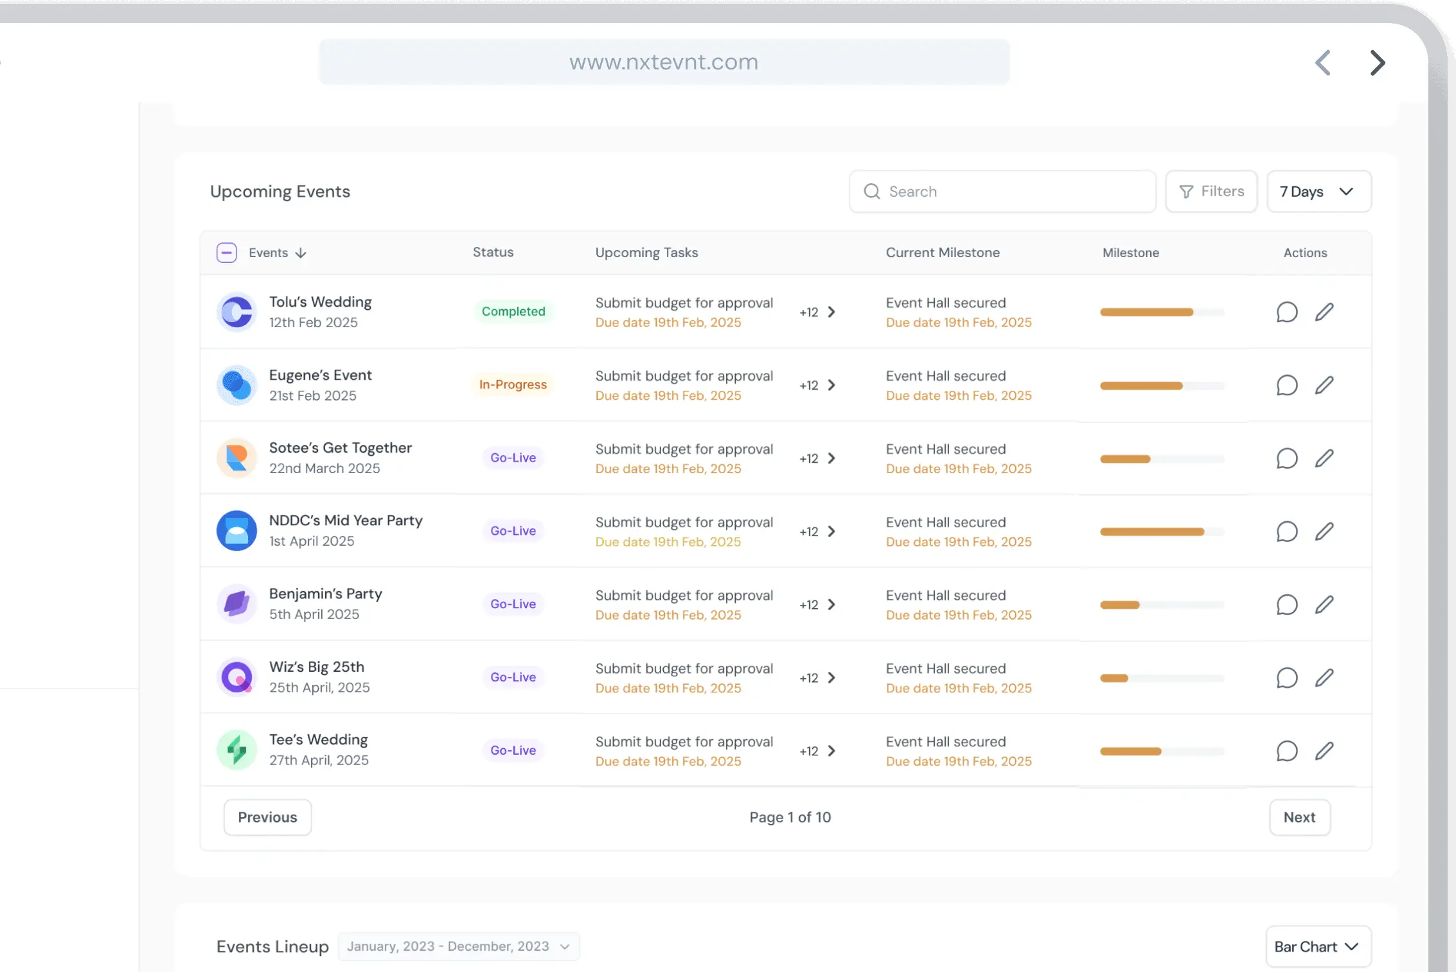Click NDDC's Mid Year Party avatar

pyautogui.click(x=236, y=531)
